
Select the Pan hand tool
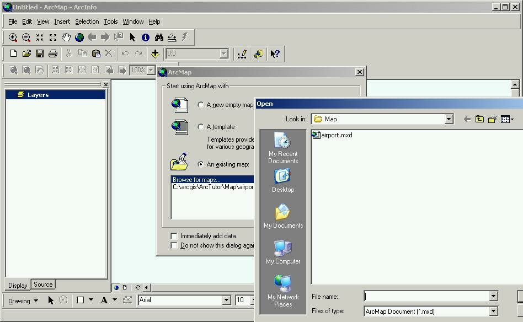point(66,37)
